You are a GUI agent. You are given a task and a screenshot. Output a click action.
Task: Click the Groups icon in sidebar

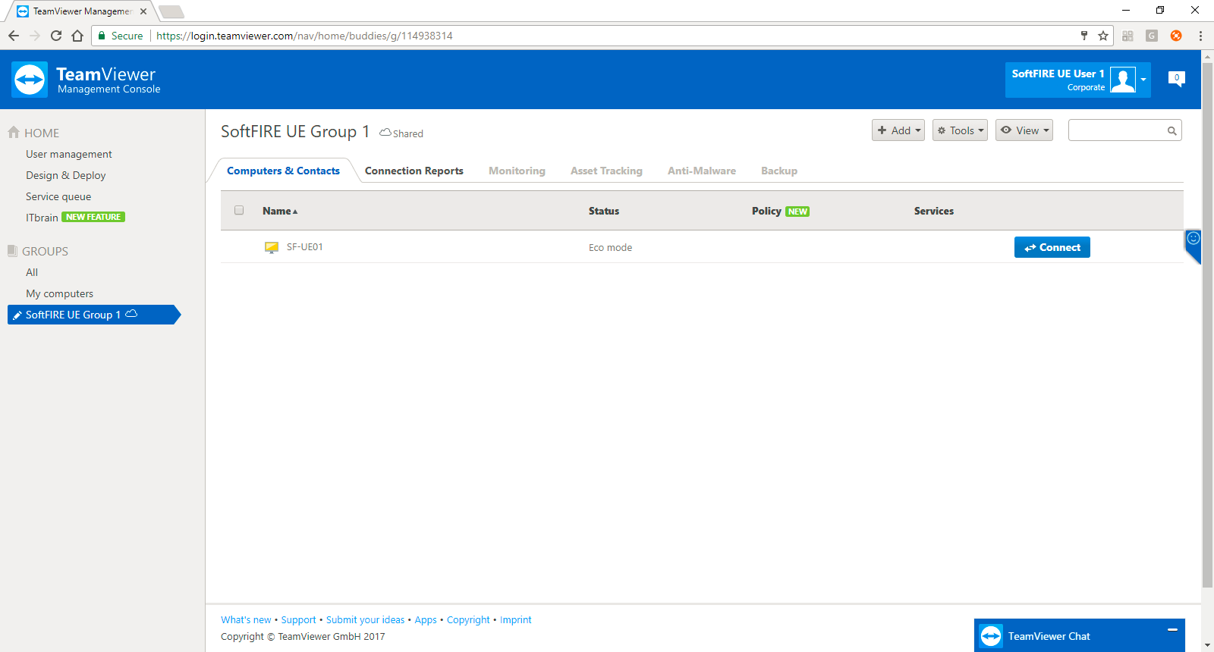pos(12,251)
